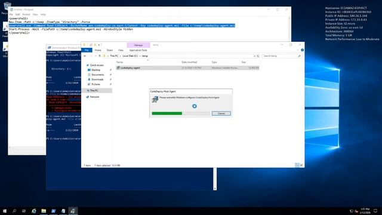Viewport: 382px width, 215px height.
Task: Switch to the installer taskbar icon
Action: 73,211
